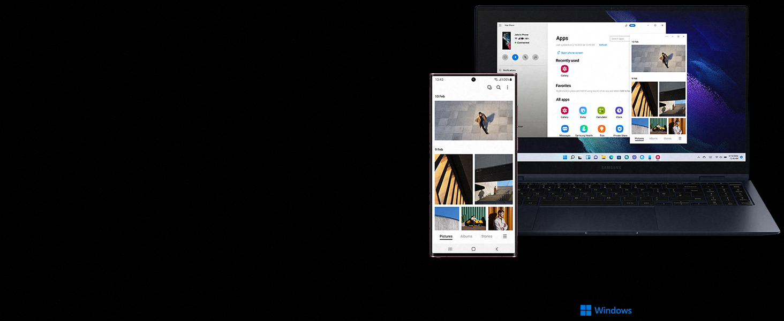The height and width of the screenshot is (321, 784).
Task: Open the Your Phone hamburger menu
Action: [x=500, y=25]
